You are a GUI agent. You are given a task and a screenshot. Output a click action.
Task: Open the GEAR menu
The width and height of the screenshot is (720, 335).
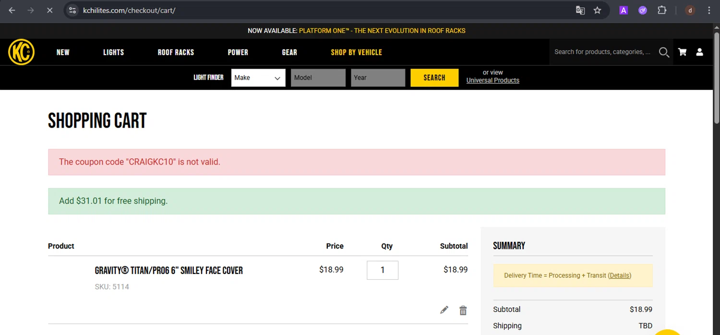click(x=289, y=52)
